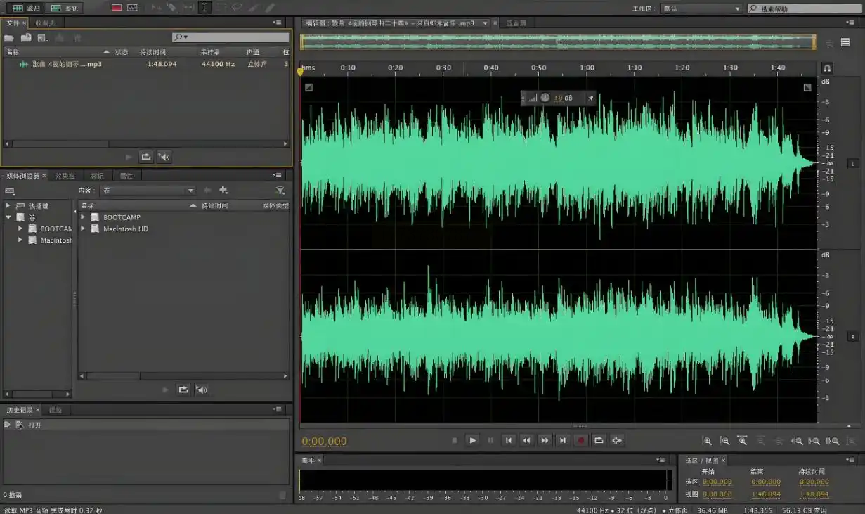Toggle the right channel R button
The width and height of the screenshot is (865, 514).
853,337
